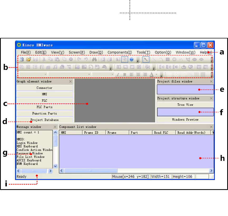Screen dimensions: 228x216
Task: Select the Arc drawing tool
Action: 161,59
